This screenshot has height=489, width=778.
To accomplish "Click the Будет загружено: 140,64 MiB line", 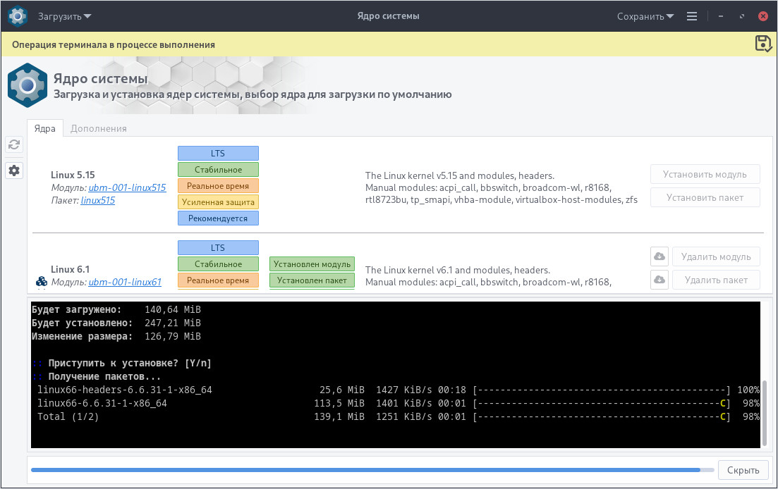I will click(x=116, y=309).
